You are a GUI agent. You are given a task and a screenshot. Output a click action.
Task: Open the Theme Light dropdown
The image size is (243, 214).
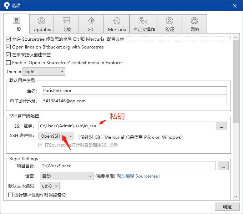[x=44, y=72]
